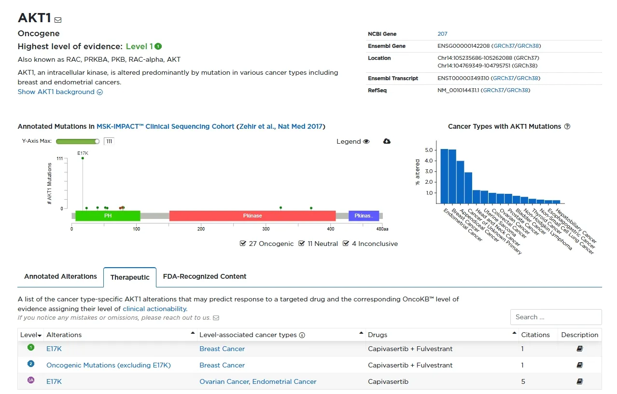Click the feedback envelope icon under the therapeutic description
This screenshot has width=617, height=394.
pyautogui.click(x=216, y=318)
